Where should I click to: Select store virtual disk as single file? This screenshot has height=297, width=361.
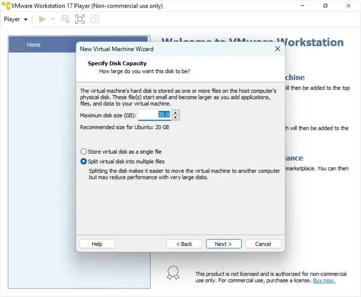[83, 151]
